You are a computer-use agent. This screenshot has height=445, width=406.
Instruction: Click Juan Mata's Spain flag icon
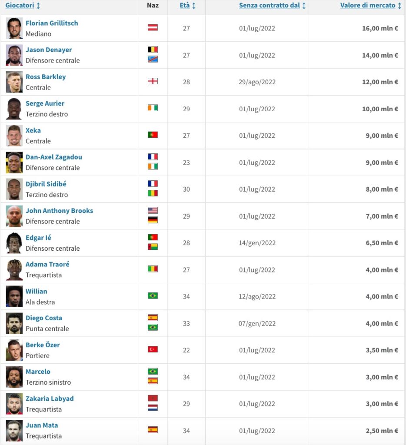tap(153, 430)
